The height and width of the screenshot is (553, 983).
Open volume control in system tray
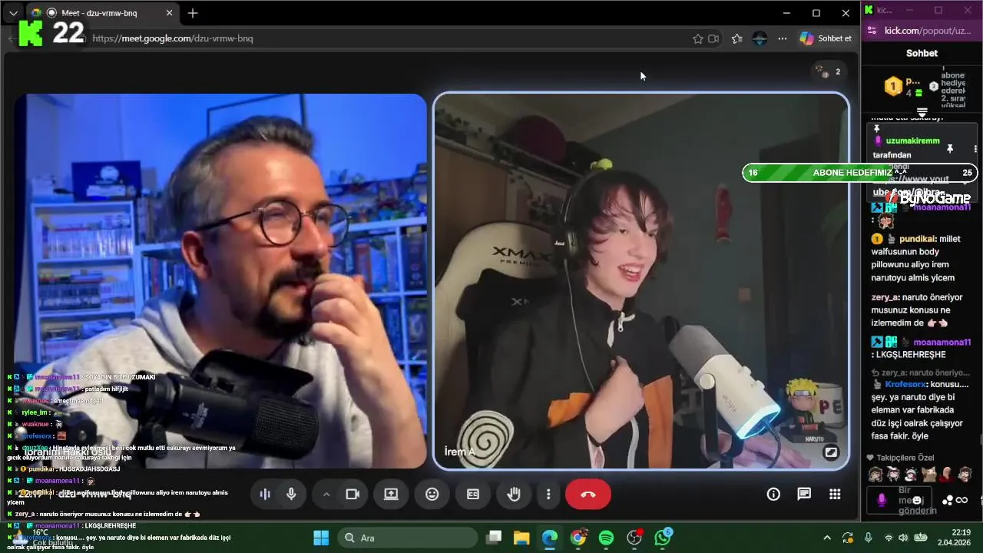903,538
